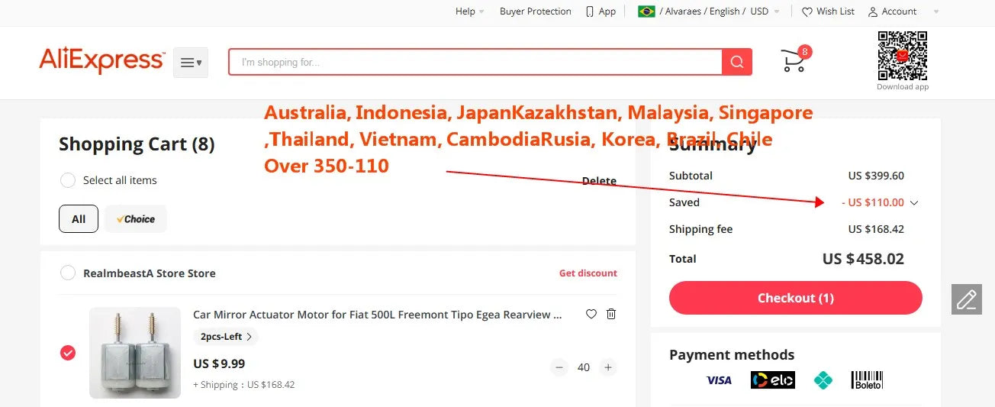Delete motor item with trash icon

click(611, 314)
